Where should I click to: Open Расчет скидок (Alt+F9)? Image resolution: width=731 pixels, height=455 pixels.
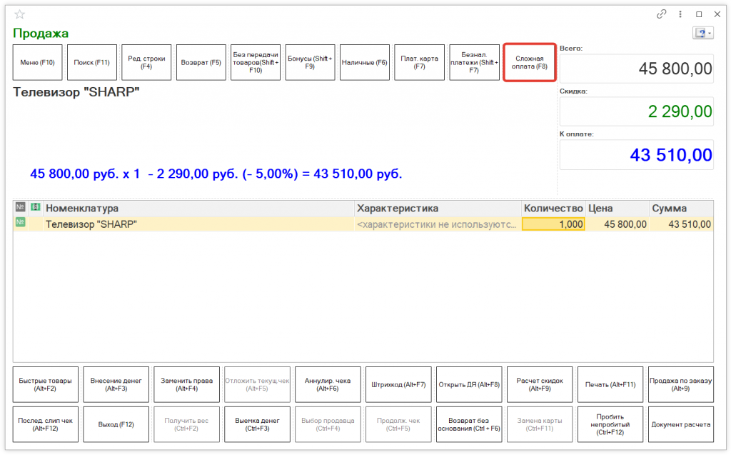point(539,385)
